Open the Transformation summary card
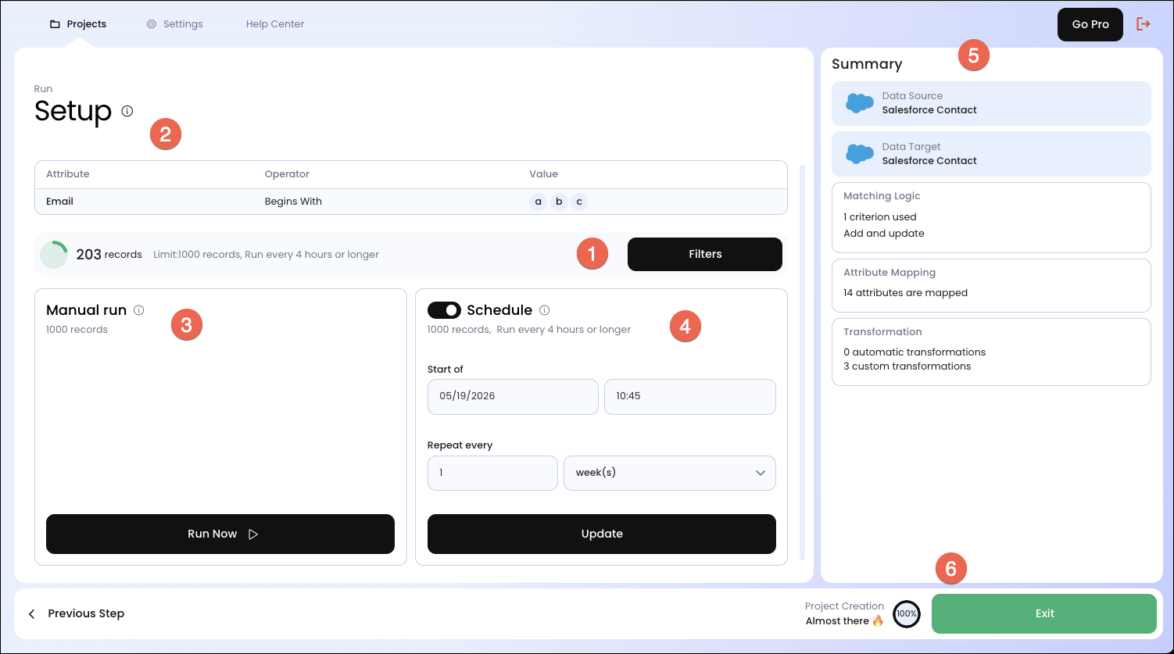The height and width of the screenshot is (654, 1174). point(991,352)
